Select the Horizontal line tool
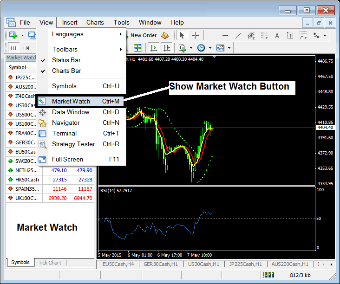The image size is (340, 284). 225,35
